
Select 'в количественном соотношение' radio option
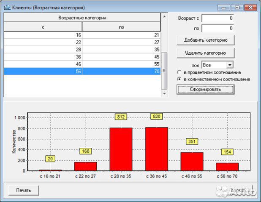179,79
